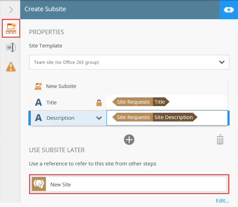The height and width of the screenshot is (207, 238).
Task: Add a property with the plus button
Action: 129,140
